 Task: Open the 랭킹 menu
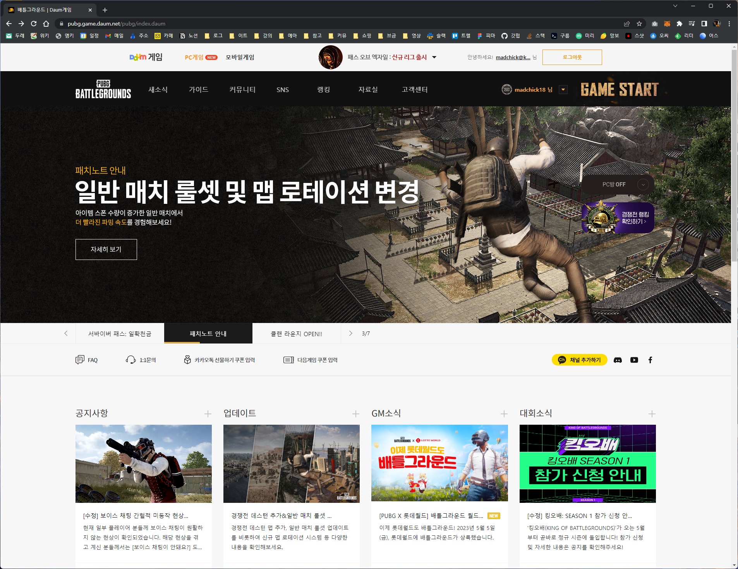coord(324,89)
